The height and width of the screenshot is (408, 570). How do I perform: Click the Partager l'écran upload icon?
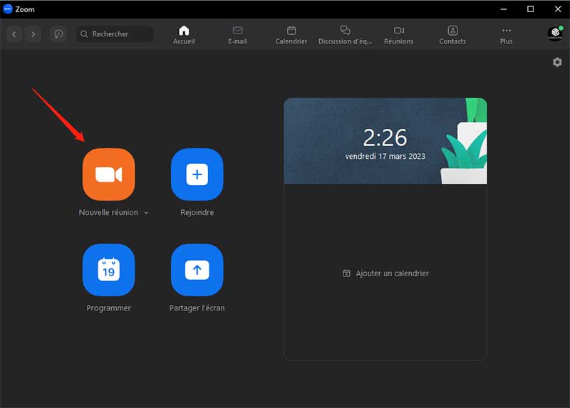point(197,270)
